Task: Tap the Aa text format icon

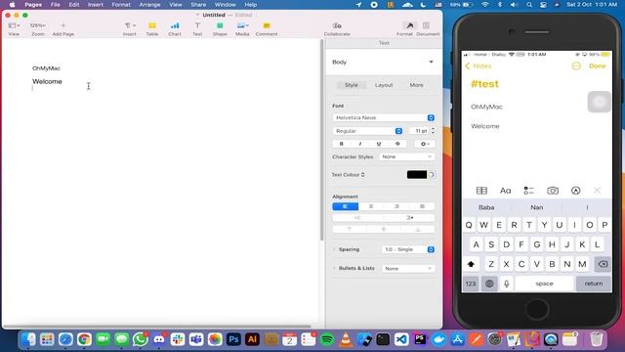Action: pos(506,191)
